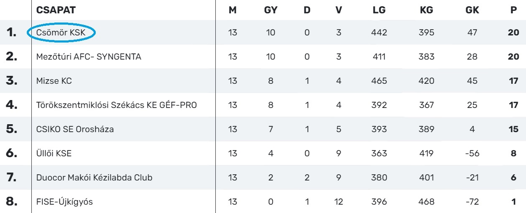The image size is (526, 213).
Task: Select the Mizse KC team row
Action: tap(54, 81)
